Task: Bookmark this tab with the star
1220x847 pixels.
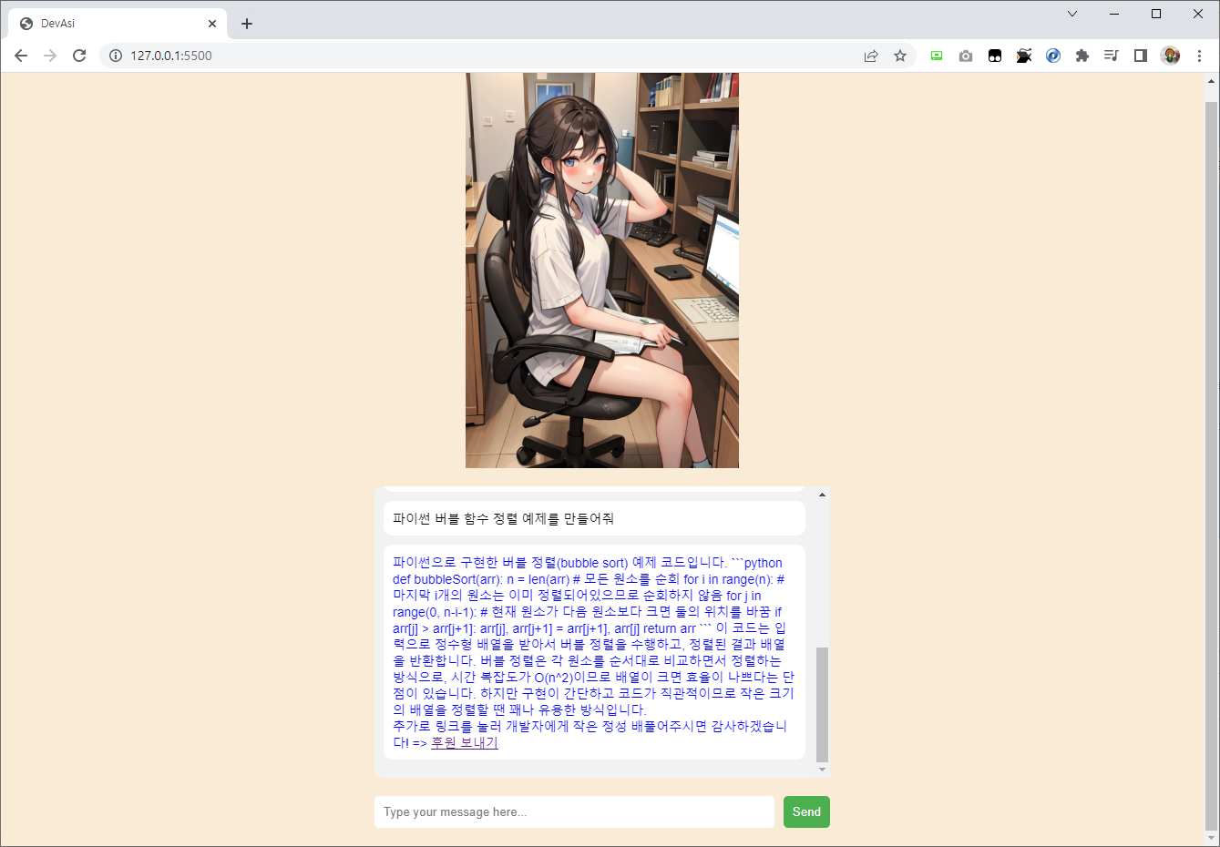Action: [x=900, y=56]
